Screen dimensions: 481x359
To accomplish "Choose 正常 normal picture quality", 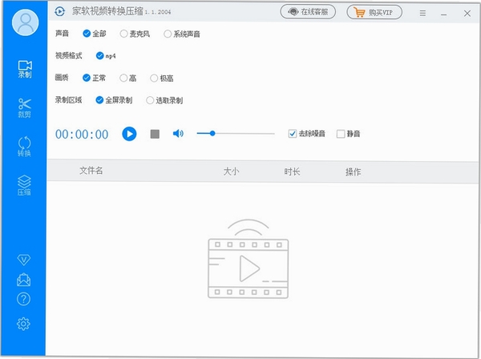I will 94,78.
